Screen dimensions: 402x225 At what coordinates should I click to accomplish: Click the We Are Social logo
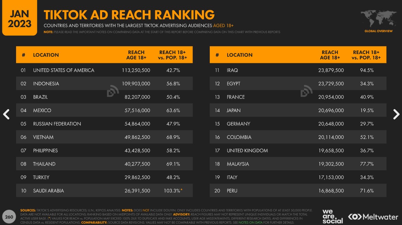coord(332,216)
